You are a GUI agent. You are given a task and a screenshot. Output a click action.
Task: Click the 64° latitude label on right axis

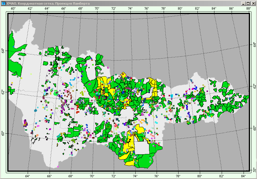pyautogui.click(x=254, y=45)
